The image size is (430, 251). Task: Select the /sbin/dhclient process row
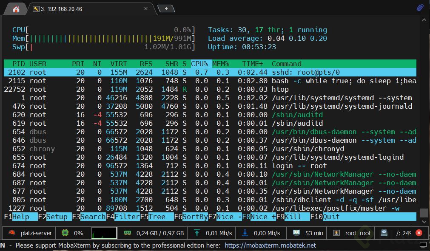click(x=210, y=200)
